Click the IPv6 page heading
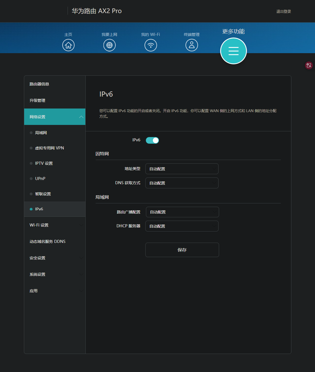The image size is (315, 372). point(106,94)
